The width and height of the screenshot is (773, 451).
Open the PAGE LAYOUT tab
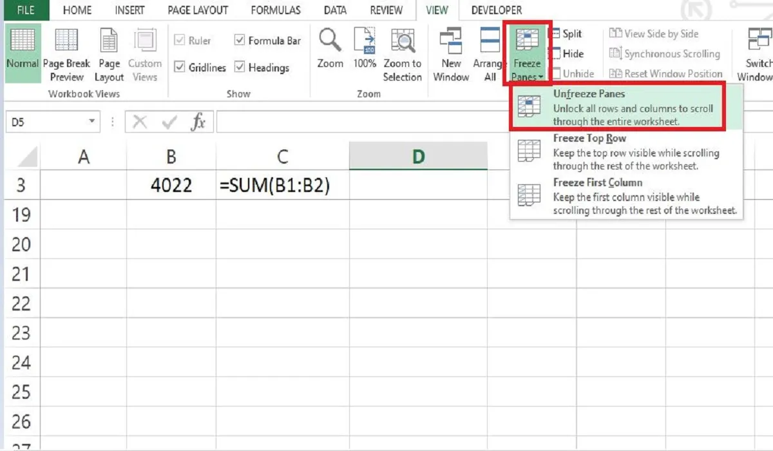[198, 10]
